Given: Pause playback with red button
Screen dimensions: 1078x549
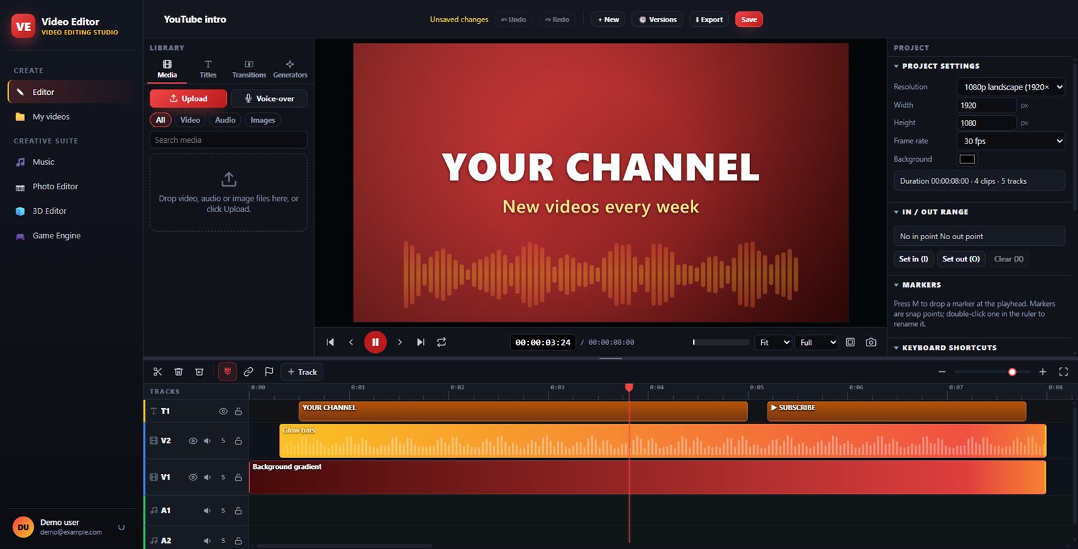Looking at the screenshot, I should (375, 342).
